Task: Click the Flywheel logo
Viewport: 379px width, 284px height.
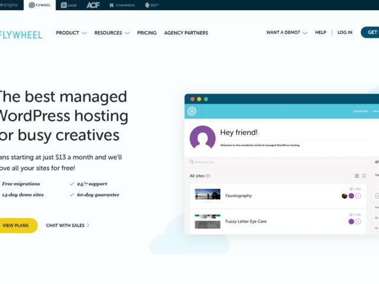Action: pos(21,35)
